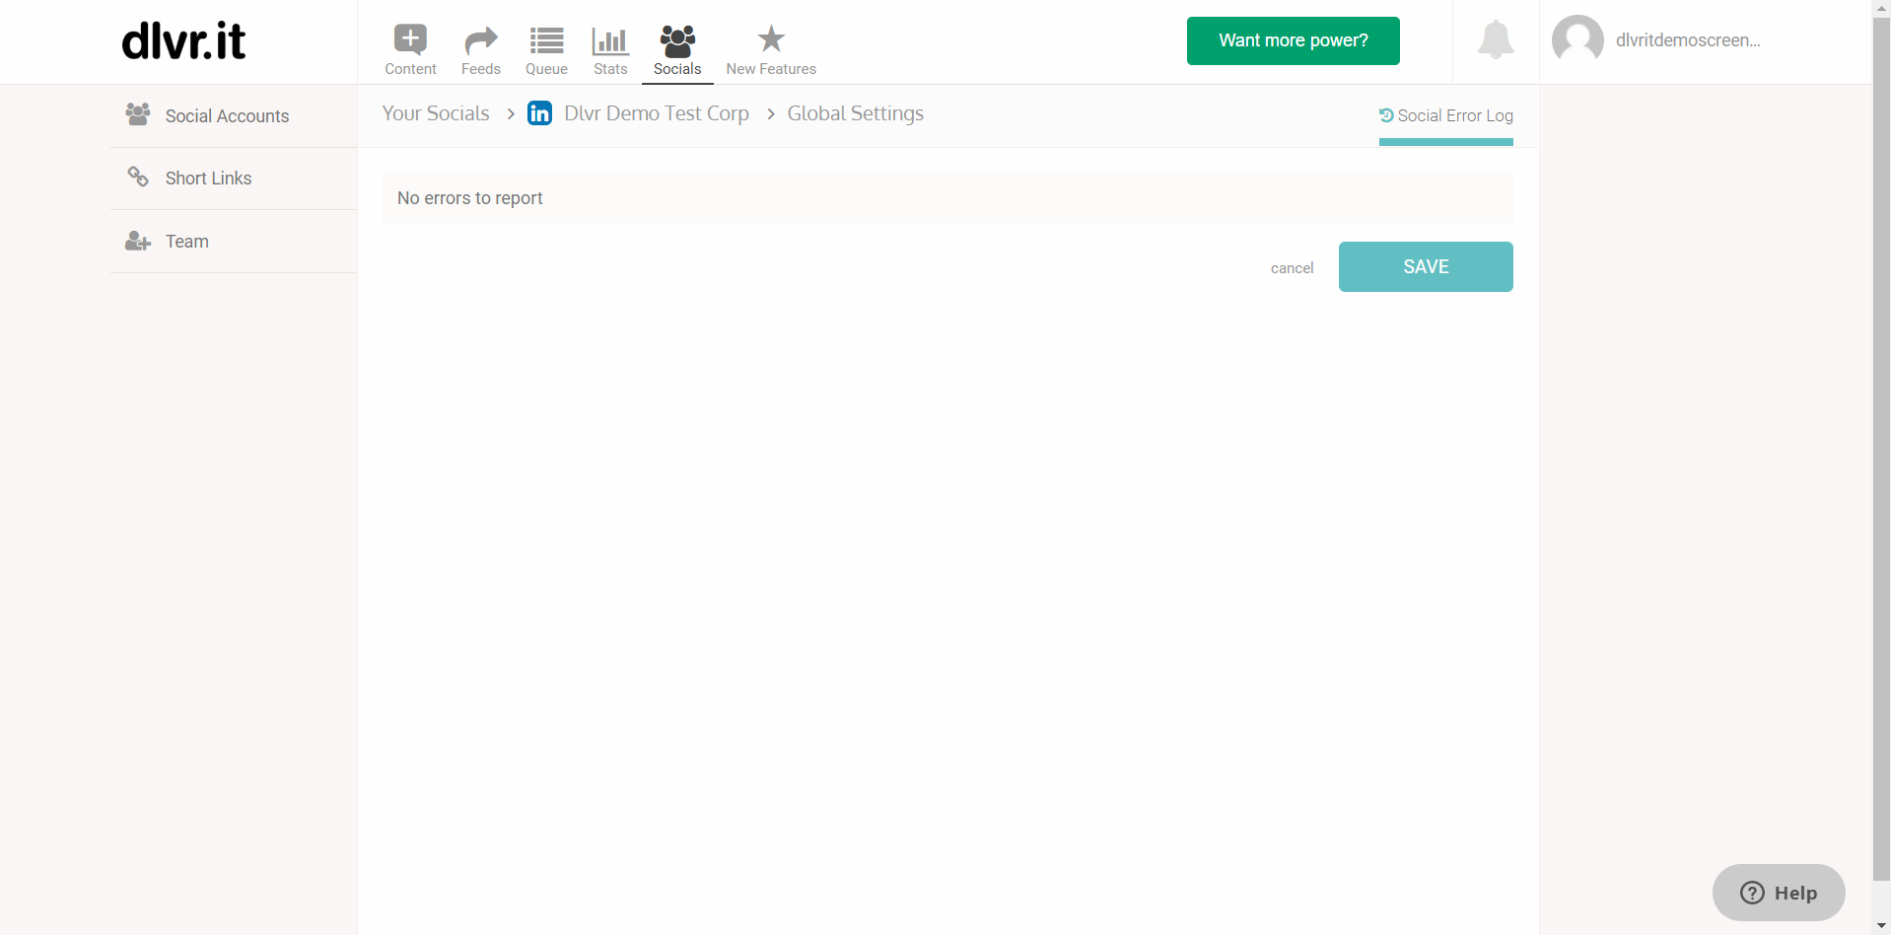The height and width of the screenshot is (935, 1891).
Task: Click the user avatar icon
Action: click(x=1577, y=40)
